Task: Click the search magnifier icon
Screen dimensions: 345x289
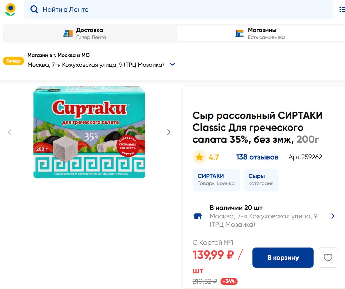Action: click(x=34, y=9)
